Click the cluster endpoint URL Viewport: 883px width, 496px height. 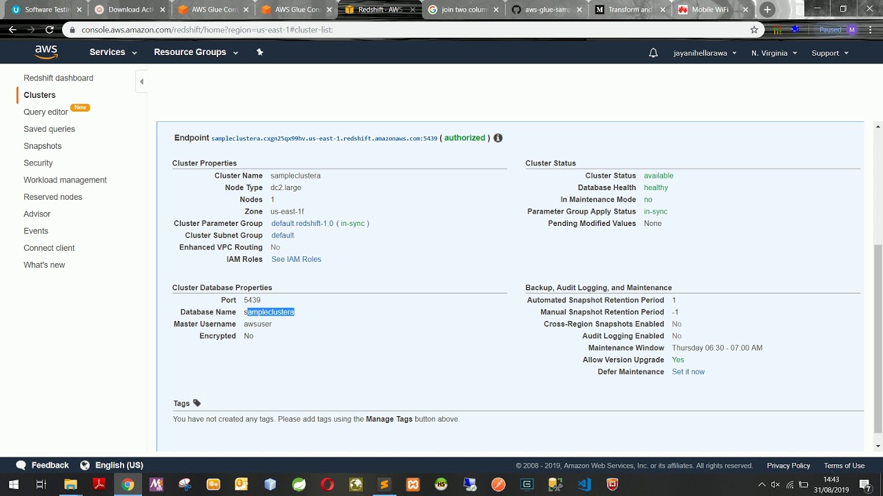click(x=324, y=138)
